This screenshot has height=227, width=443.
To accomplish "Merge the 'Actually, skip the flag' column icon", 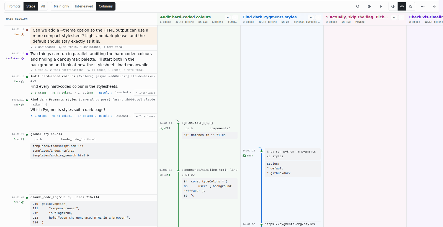I will tap(394, 17).
